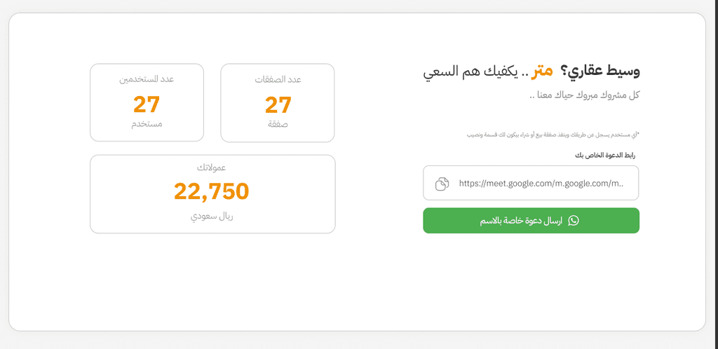This screenshot has height=349, width=718.
Task: Click the صفقة unit label
Action: pos(278,125)
